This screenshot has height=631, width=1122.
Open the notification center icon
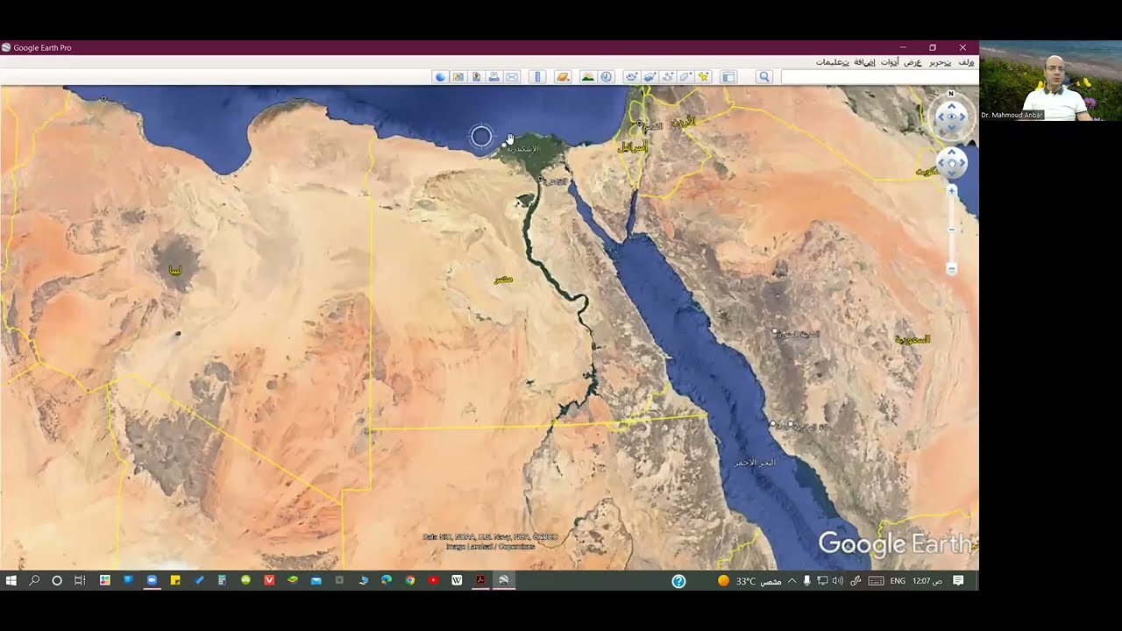(958, 581)
